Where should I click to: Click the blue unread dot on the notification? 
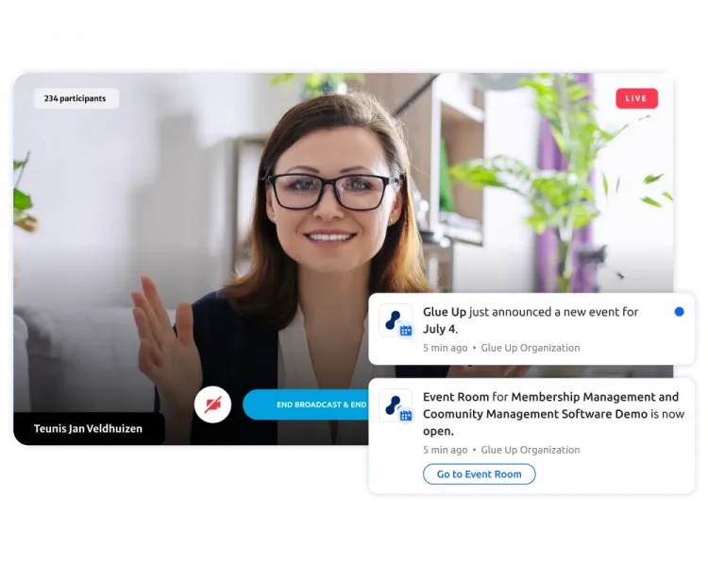coord(679,311)
